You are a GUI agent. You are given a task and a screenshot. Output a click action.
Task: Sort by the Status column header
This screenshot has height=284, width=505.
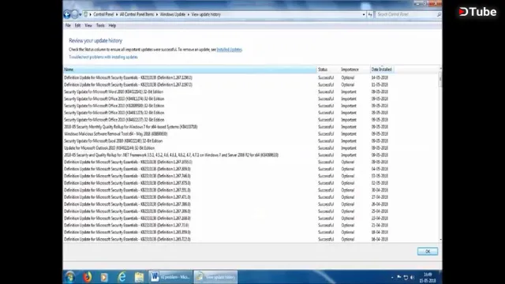[328, 69]
